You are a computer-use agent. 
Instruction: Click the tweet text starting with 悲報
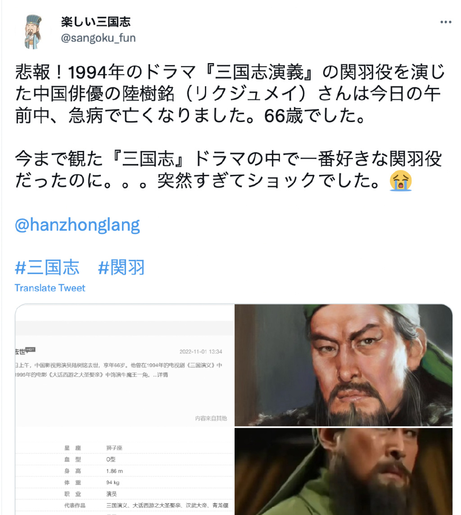pyautogui.click(x=230, y=94)
